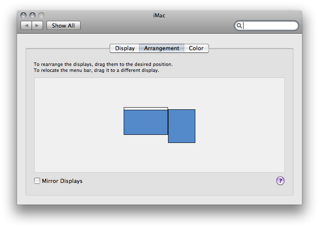
Task: Select the right secondary display rectangle
Action: tap(182, 126)
